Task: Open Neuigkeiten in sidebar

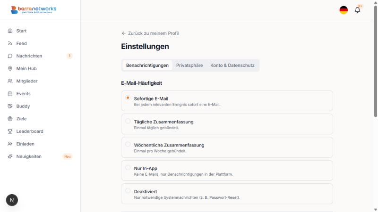Action: point(40,156)
